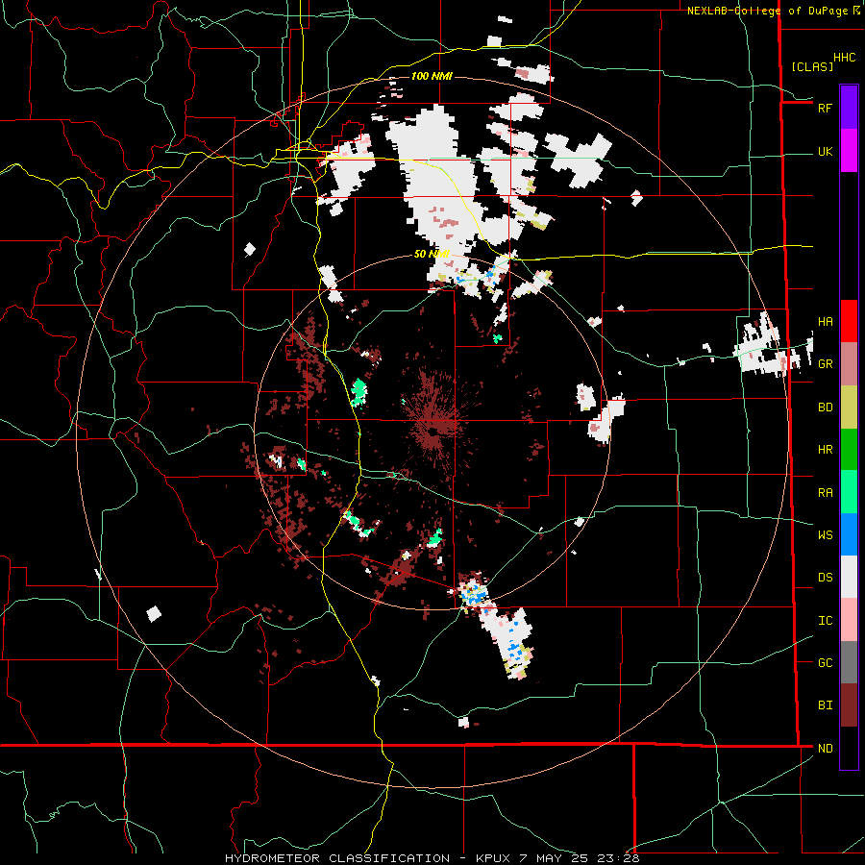The height and width of the screenshot is (865, 865).
Task: Click the GR legend label
Action: [825, 364]
